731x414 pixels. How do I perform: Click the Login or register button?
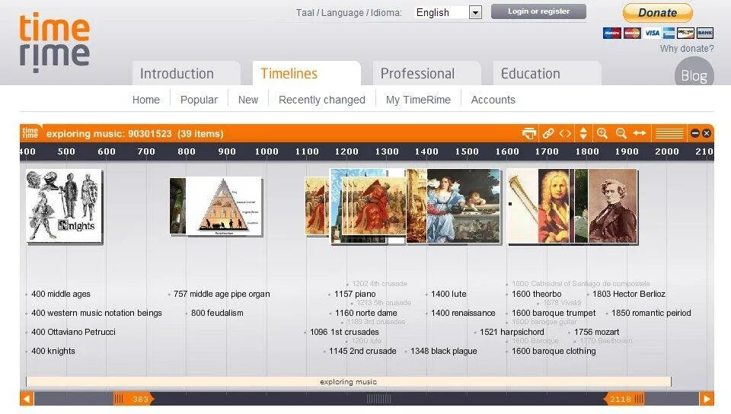(x=538, y=11)
